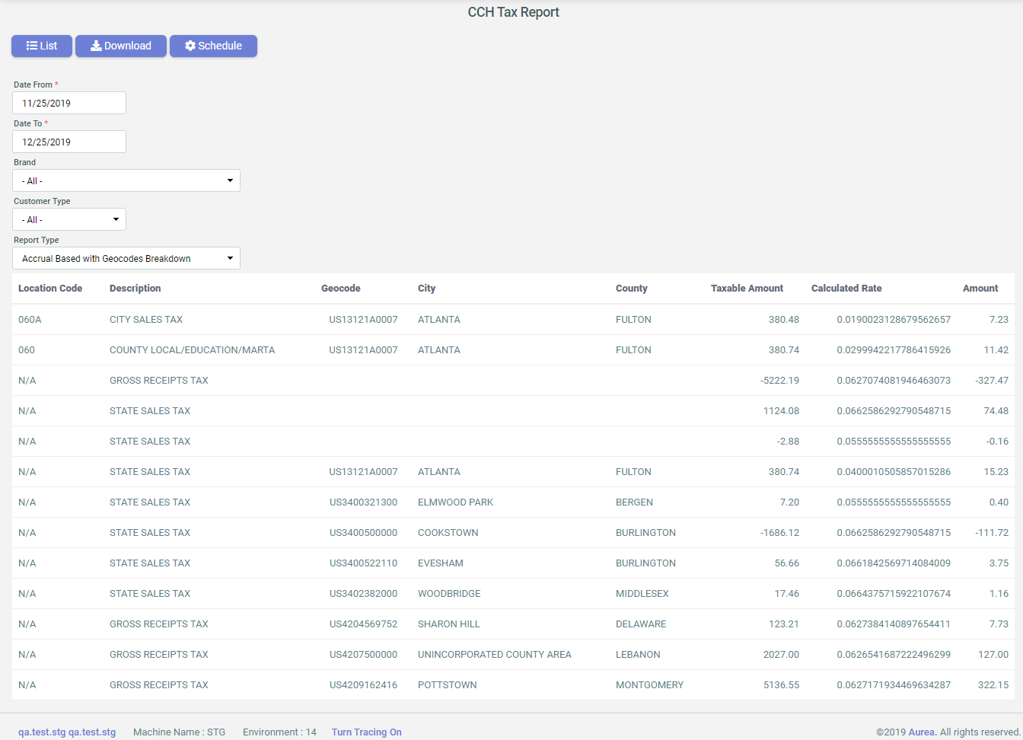1023x740 pixels.
Task: Select the COOKSTOWN city cell
Action: pyautogui.click(x=448, y=533)
